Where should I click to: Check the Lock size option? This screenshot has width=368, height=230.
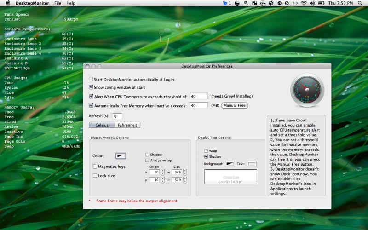point(95,176)
